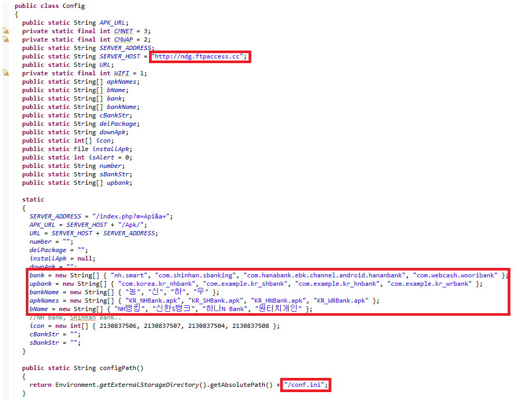Screen dimensions: 514x400
Task: Click the delPackage field declaration
Action: click(81, 124)
